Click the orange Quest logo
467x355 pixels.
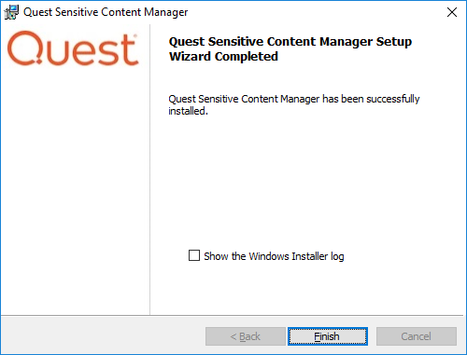(73, 48)
